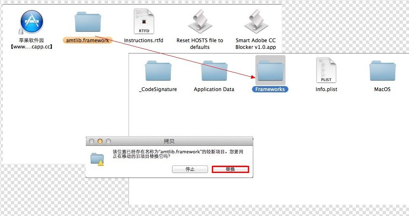Click the gray zoom button of the 拷贝 dialog
Screen dimensions: 409x216
[108, 141]
